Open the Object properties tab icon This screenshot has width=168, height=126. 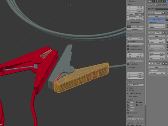[162, 1]
